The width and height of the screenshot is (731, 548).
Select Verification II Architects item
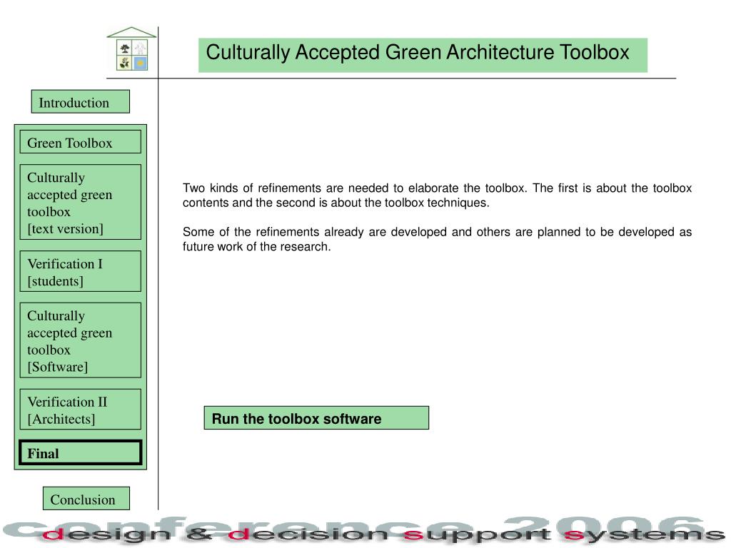[80, 409]
